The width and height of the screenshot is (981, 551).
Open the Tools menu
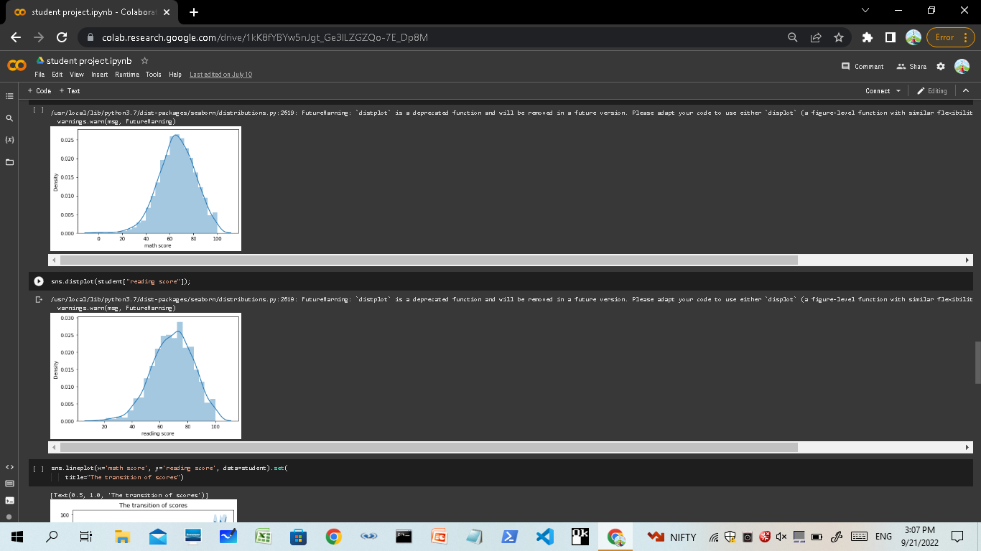click(154, 75)
